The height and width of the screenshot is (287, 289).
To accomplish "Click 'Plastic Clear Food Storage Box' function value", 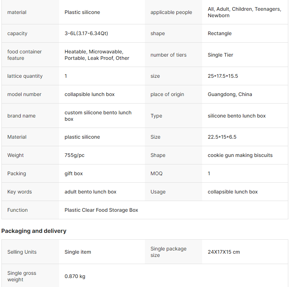I will tap(101, 210).
